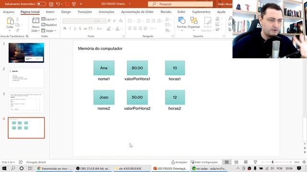Click the bullets list icon
Viewport: 307px width, 172px height.
click(130, 21)
